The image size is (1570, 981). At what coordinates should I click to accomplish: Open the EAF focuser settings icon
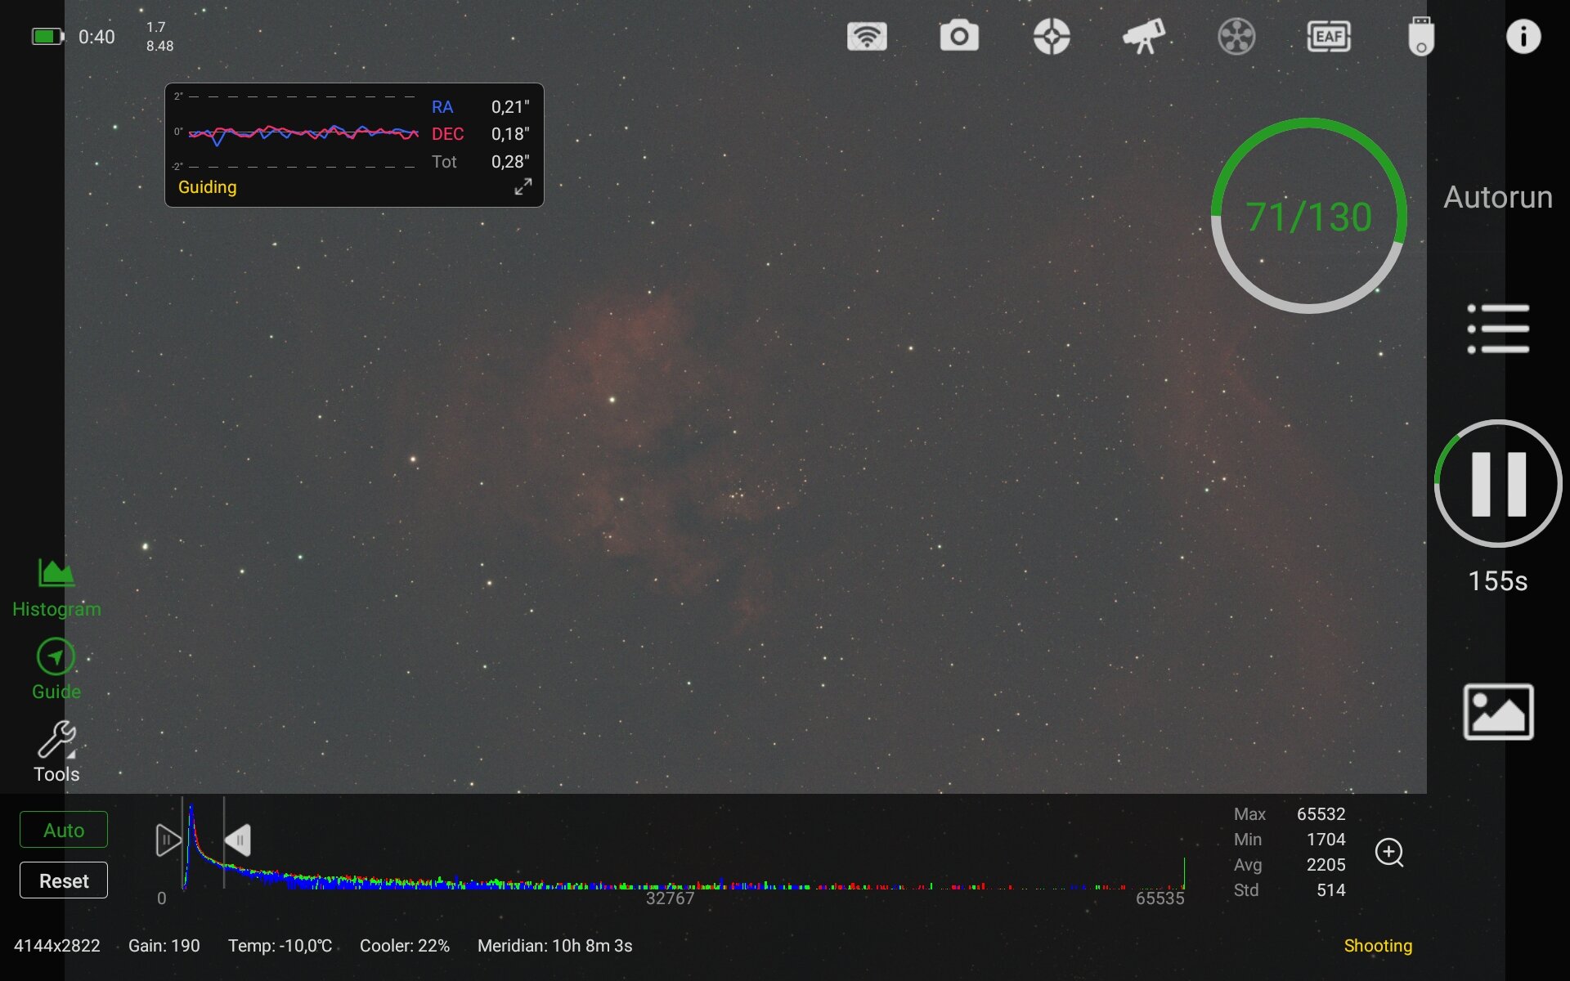click(1329, 37)
